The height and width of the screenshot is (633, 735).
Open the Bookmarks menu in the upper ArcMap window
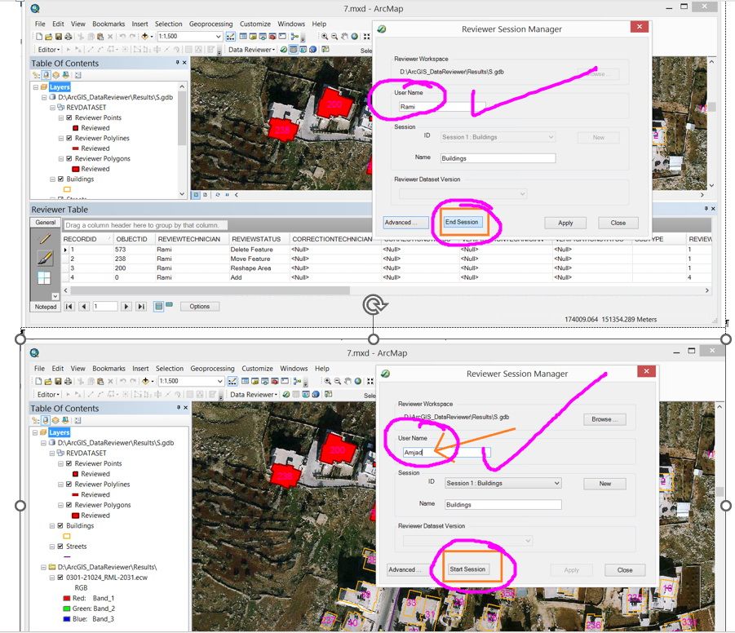coord(108,24)
